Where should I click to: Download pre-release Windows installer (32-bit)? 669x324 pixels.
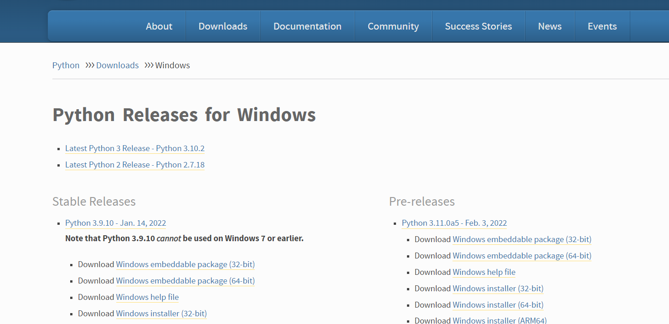coord(498,289)
